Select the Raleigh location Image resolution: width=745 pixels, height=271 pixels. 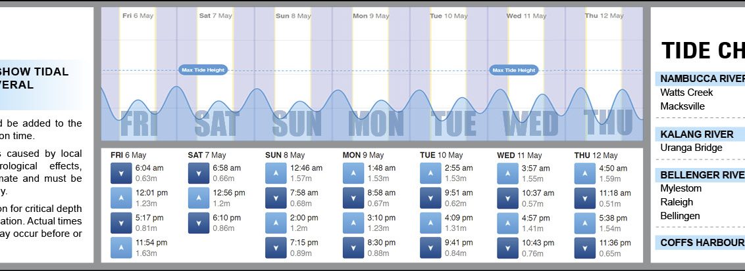pos(677,202)
